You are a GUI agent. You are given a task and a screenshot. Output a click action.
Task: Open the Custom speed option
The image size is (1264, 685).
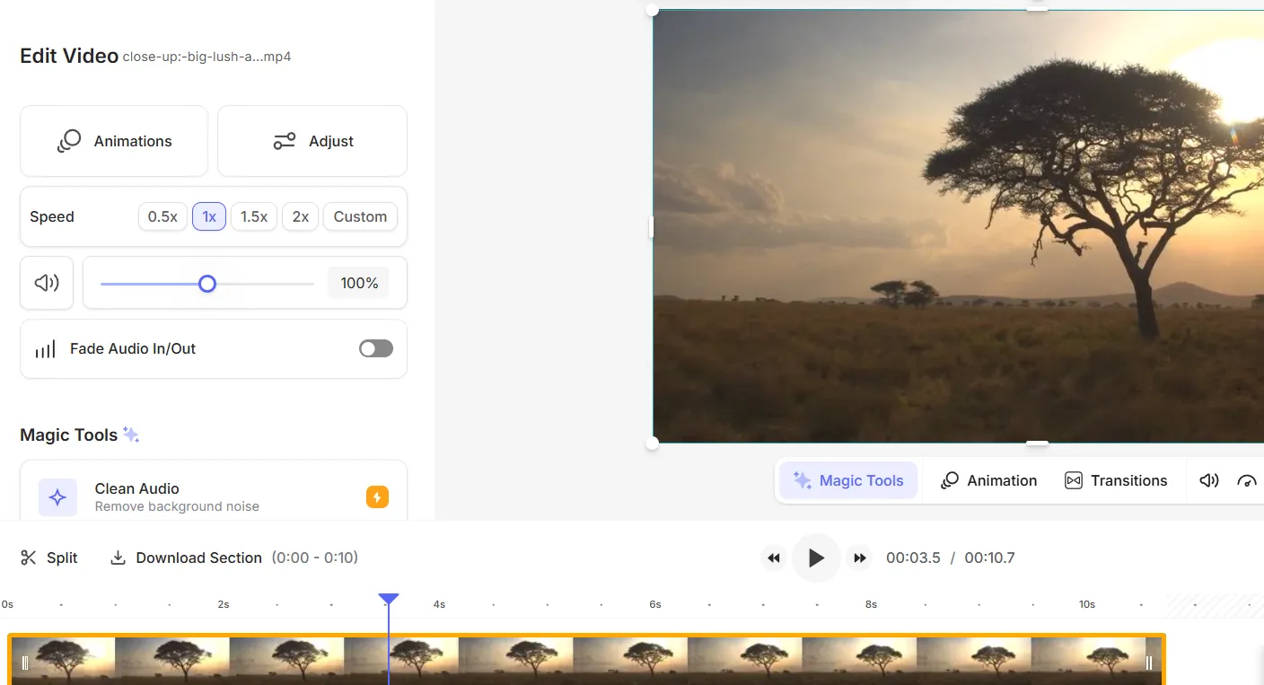(x=360, y=216)
